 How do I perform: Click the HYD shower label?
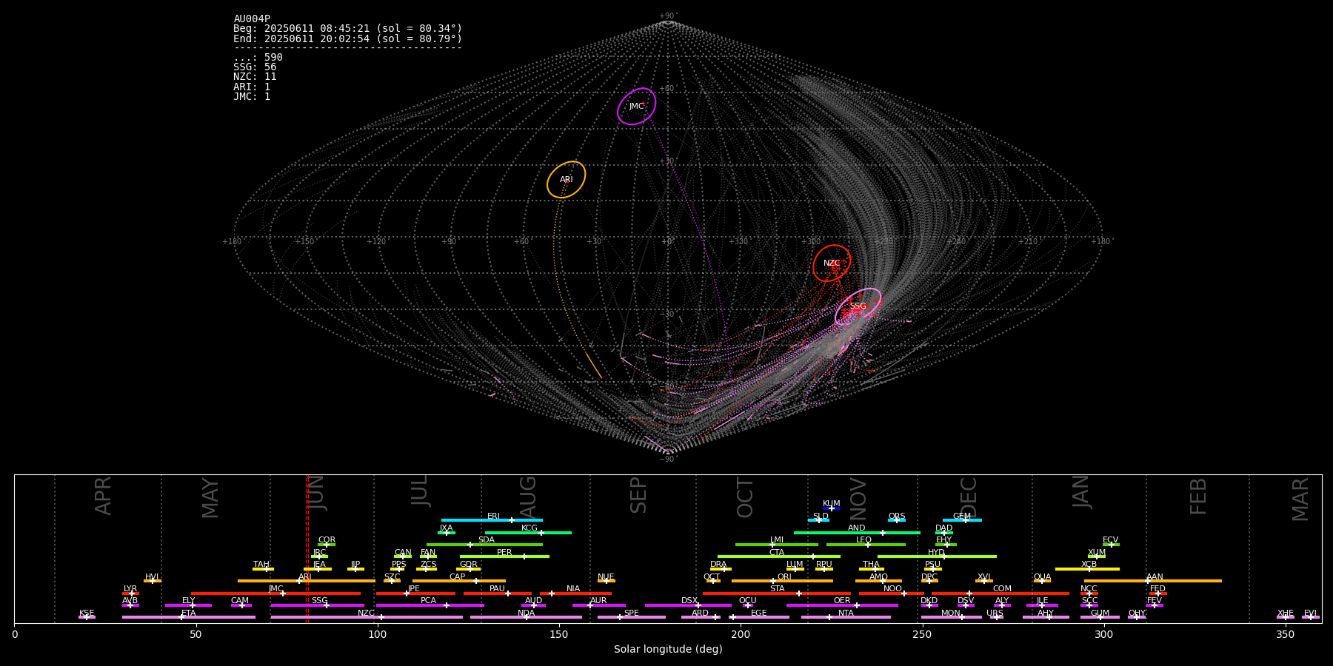coord(936,553)
